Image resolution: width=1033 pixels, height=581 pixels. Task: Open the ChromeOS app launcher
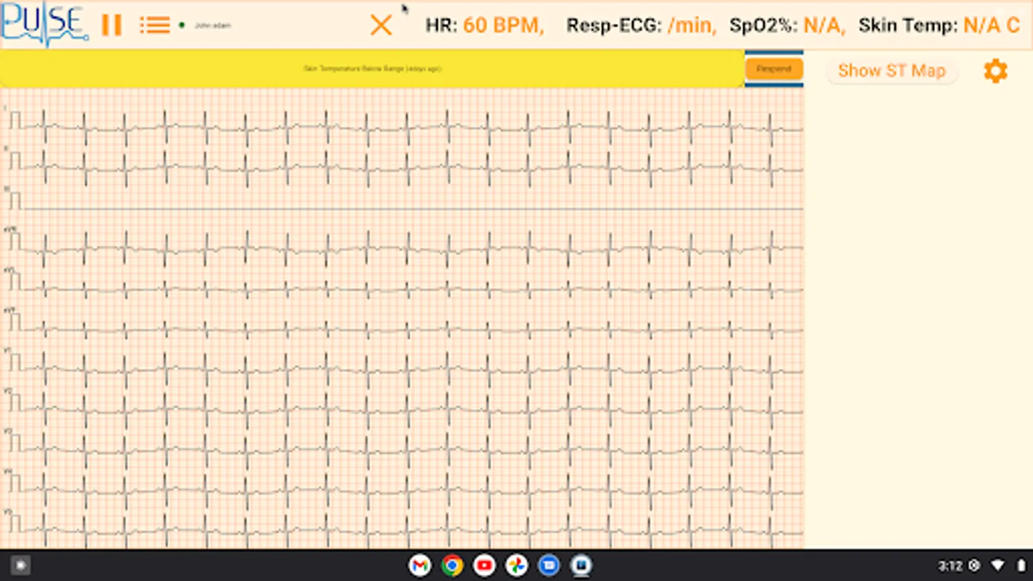(x=21, y=565)
